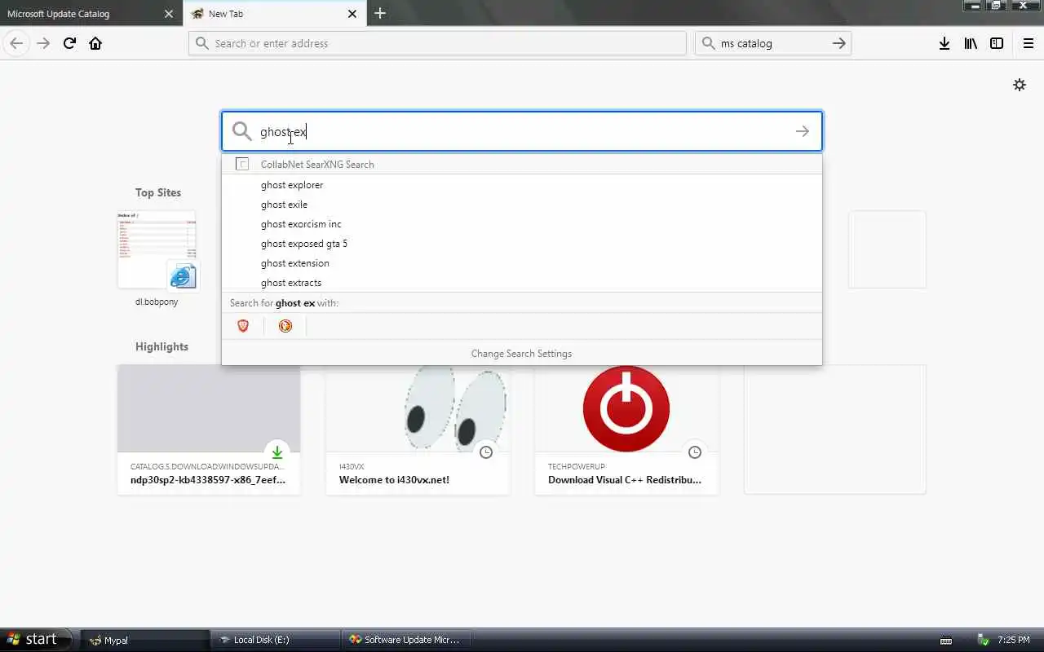Submit the ms catalog search arrow
Image resolution: width=1044 pixels, height=652 pixels.
[838, 43]
